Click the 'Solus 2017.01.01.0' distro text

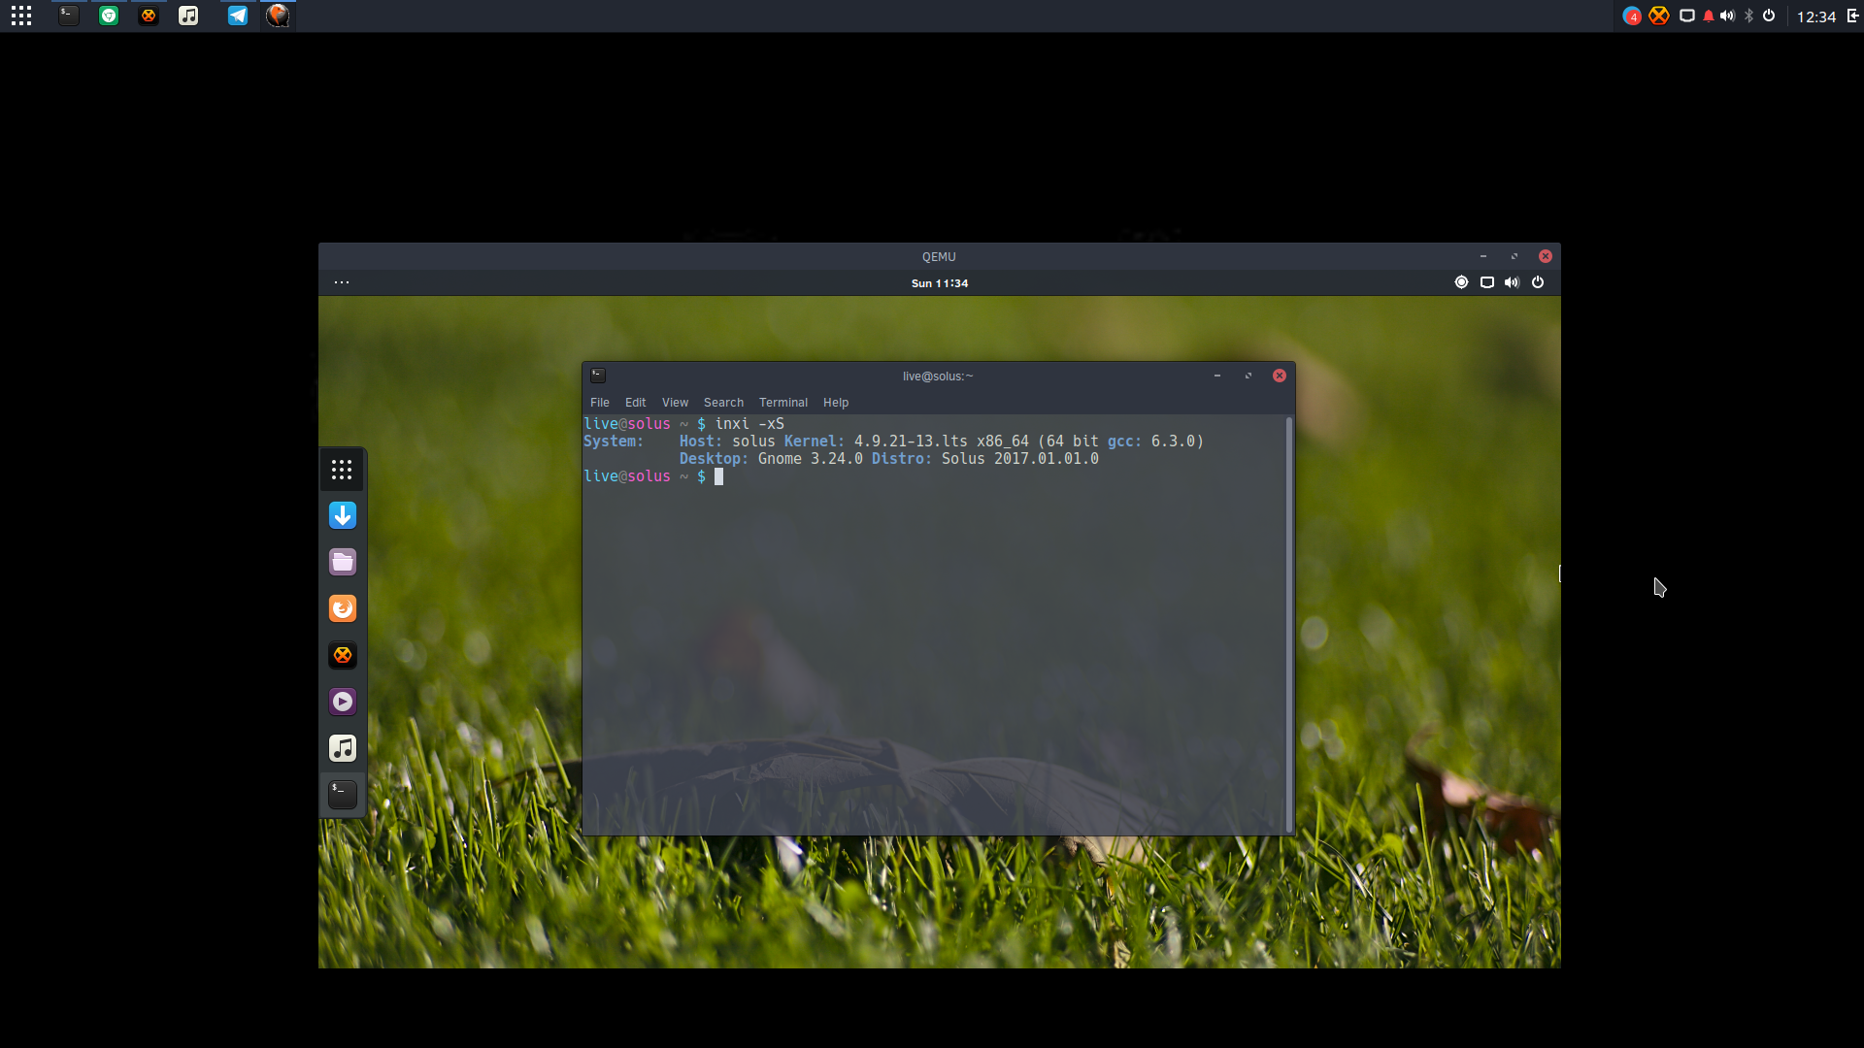1020,459
